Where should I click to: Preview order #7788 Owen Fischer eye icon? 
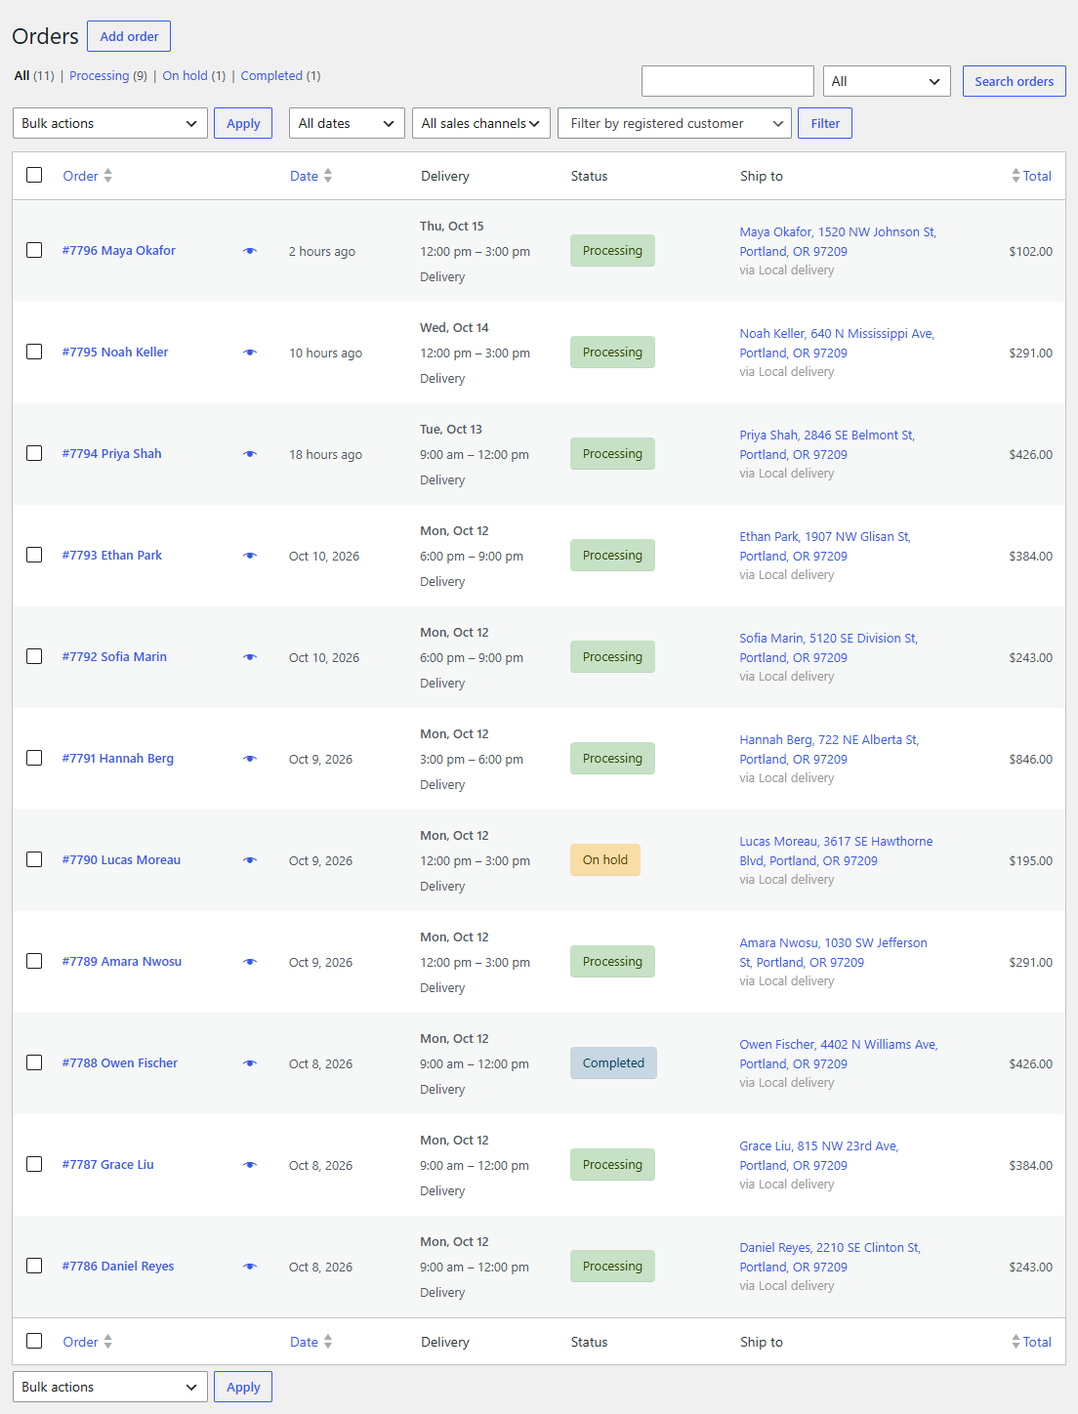click(x=250, y=1063)
